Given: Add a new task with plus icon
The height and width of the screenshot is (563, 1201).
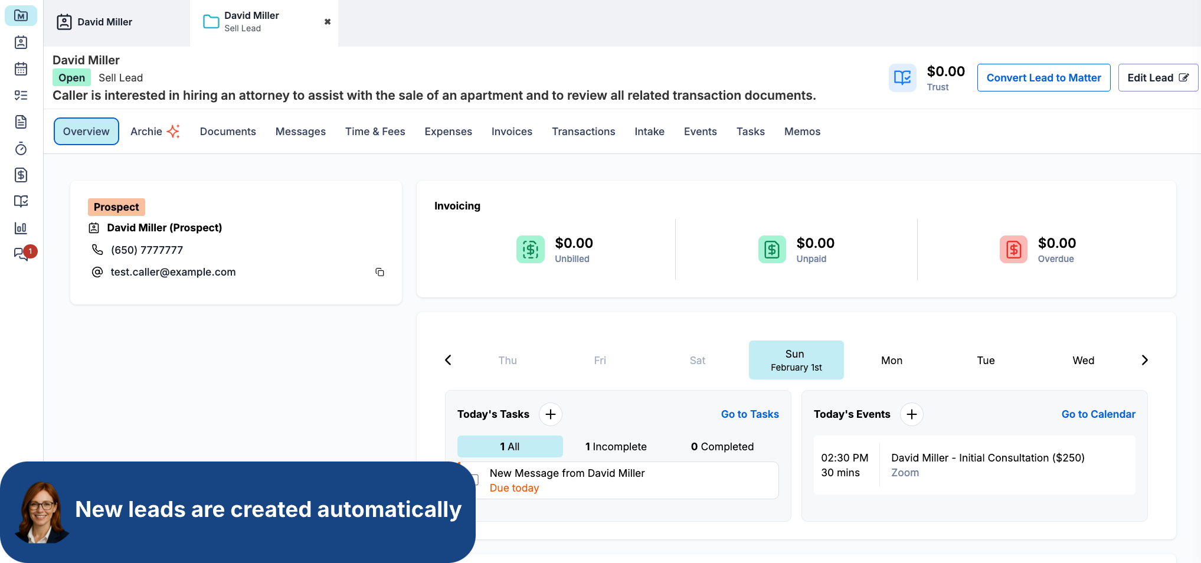Looking at the screenshot, I should click(x=550, y=414).
